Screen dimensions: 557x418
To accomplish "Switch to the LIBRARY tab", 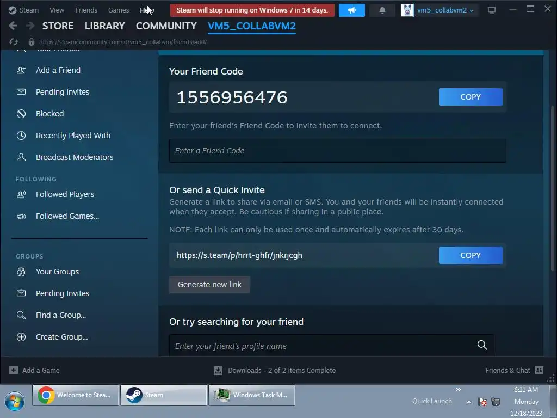I will 105,26.
